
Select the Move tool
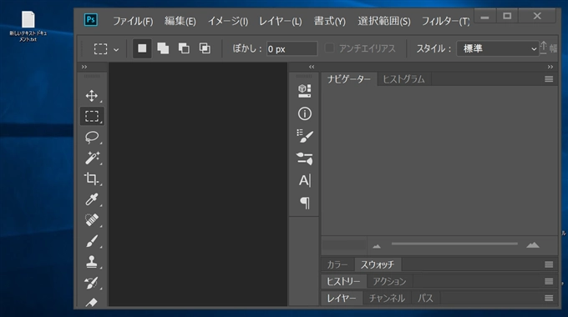(92, 96)
